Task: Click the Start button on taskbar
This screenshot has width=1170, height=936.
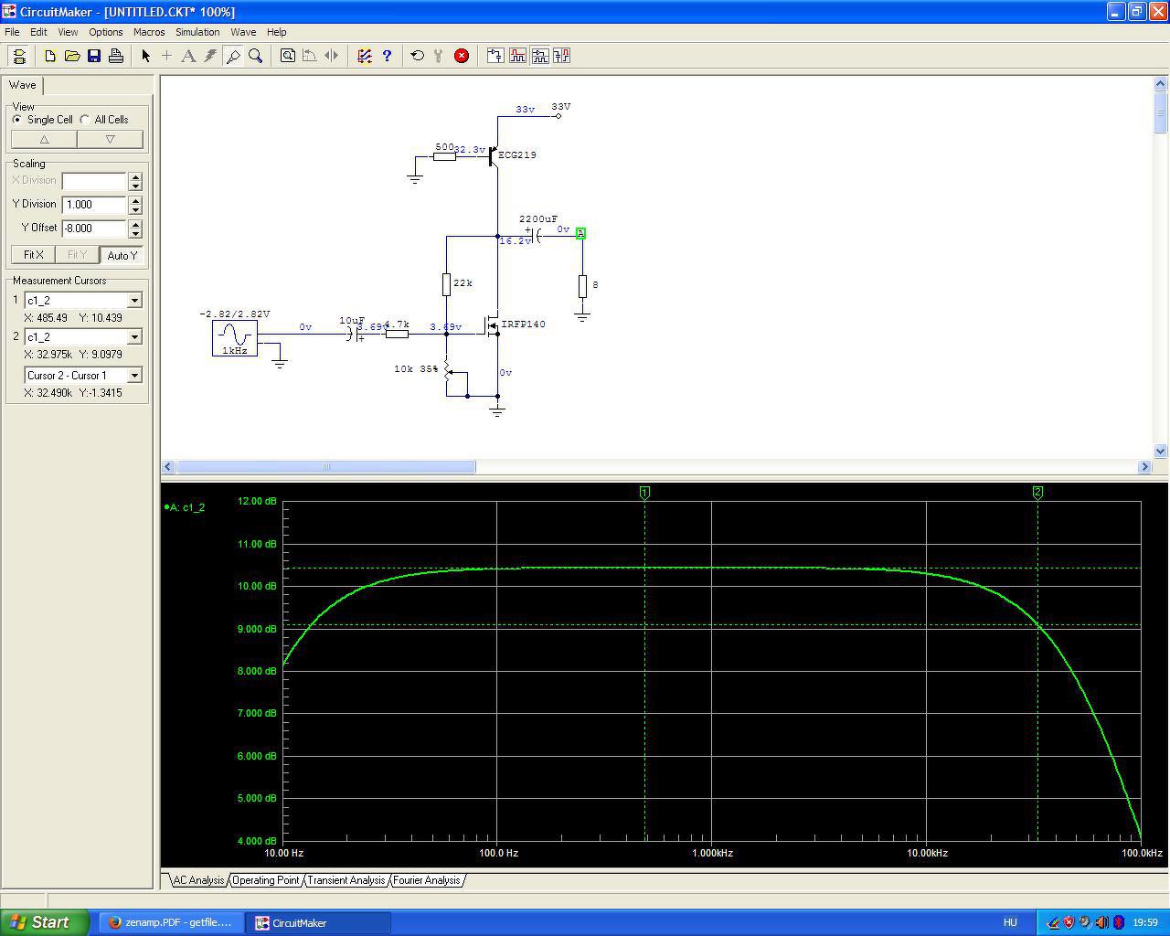Action: pyautogui.click(x=45, y=922)
